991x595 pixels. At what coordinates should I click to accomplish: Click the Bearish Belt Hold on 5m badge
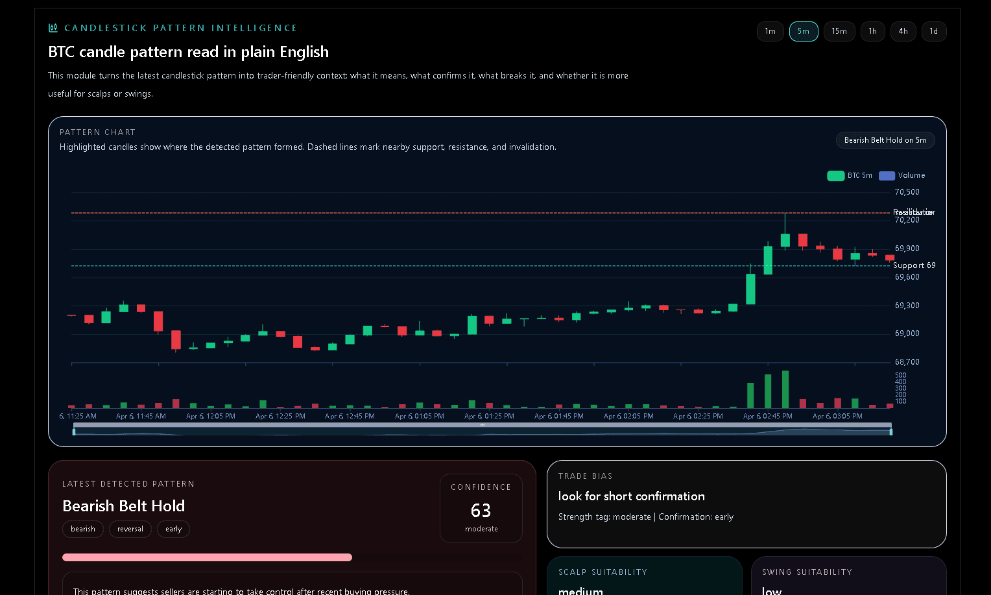click(x=885, y=140)
